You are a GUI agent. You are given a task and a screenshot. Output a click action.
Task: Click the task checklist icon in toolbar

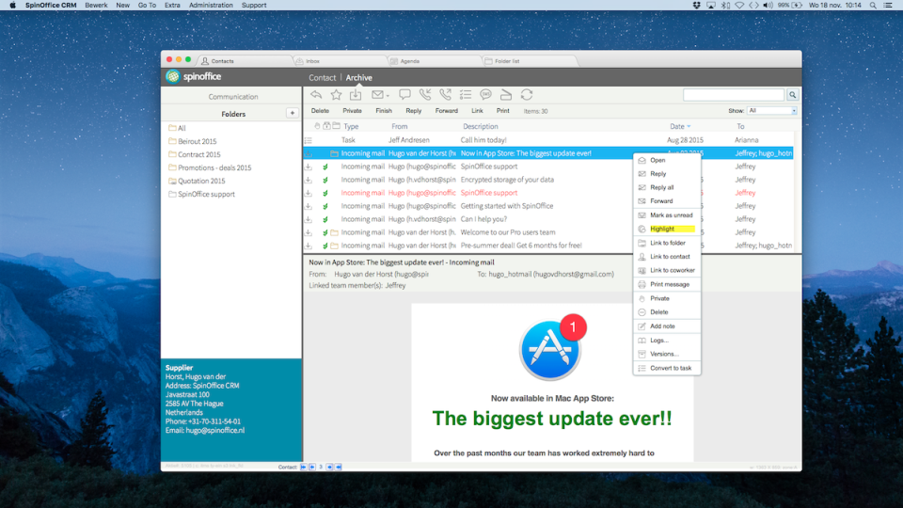pos(466,94)
